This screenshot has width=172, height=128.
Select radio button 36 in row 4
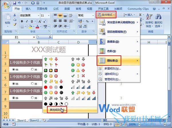click(32, 69)
